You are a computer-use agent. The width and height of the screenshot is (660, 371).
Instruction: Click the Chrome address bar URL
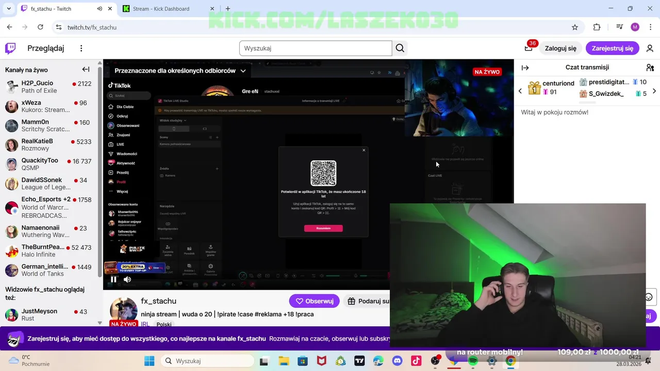[x=92, y=27]
